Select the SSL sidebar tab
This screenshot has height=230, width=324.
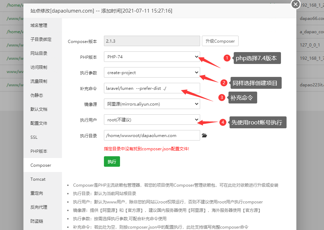pyautogui.click(x=43, y=137)
